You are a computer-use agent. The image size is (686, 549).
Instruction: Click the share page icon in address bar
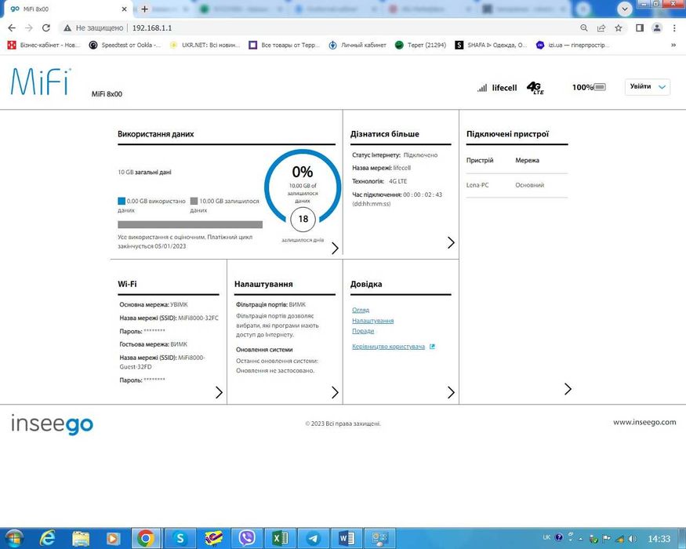pyautogui.click(x=601, y=28)
